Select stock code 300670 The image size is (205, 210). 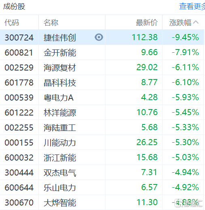(19, 202)
